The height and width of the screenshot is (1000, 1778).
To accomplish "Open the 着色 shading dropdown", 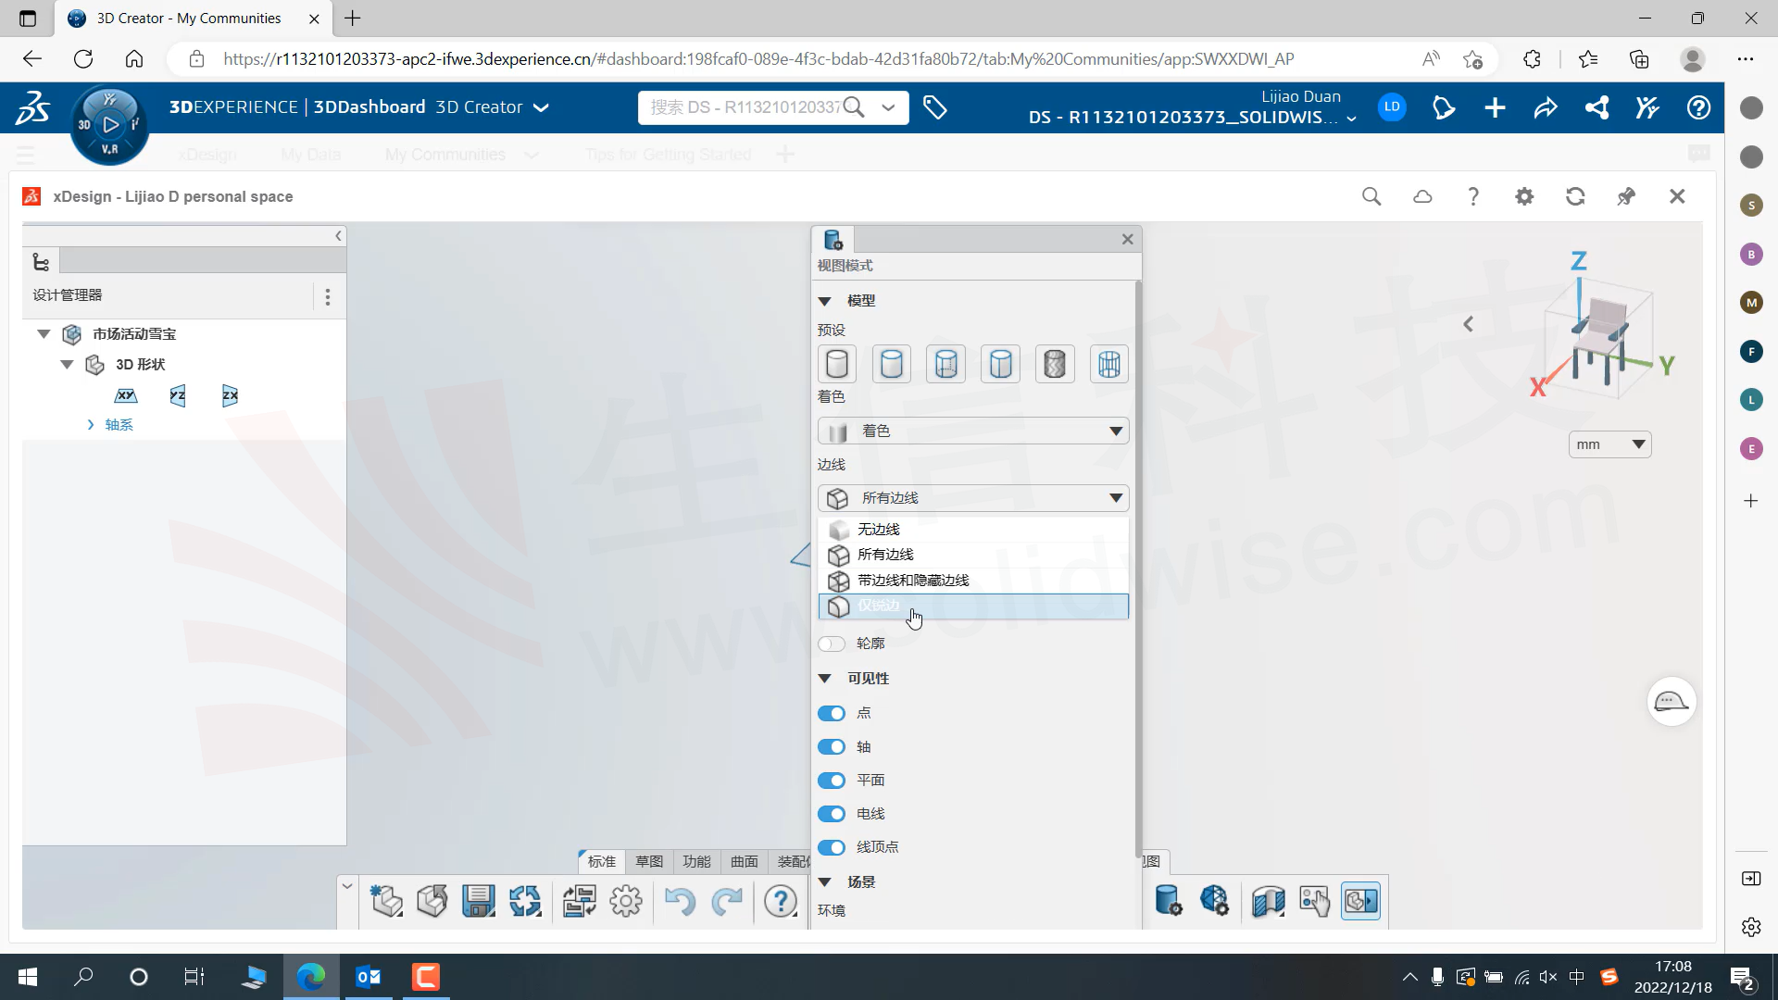I will [x=972, y=431].
